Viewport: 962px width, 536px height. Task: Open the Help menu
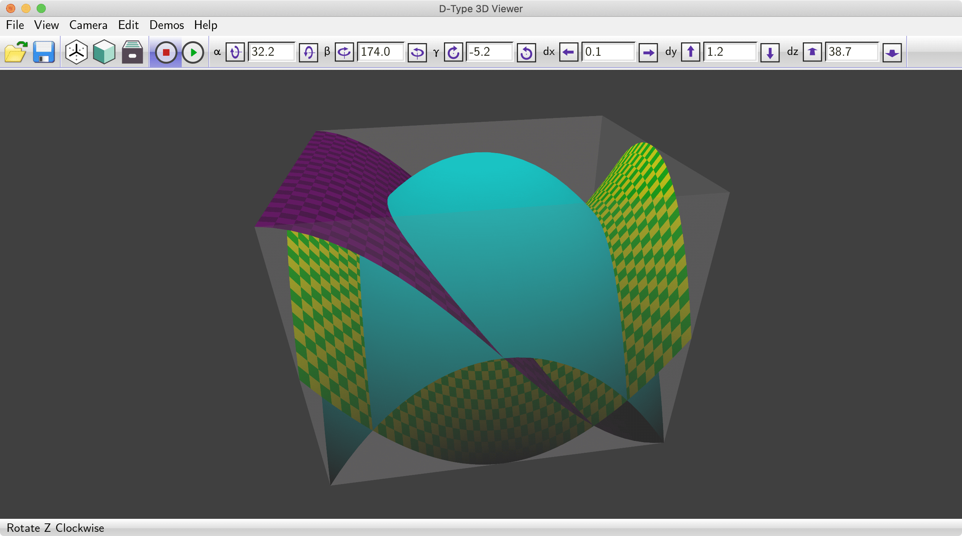pyautogui.click(x=206, y=25)
